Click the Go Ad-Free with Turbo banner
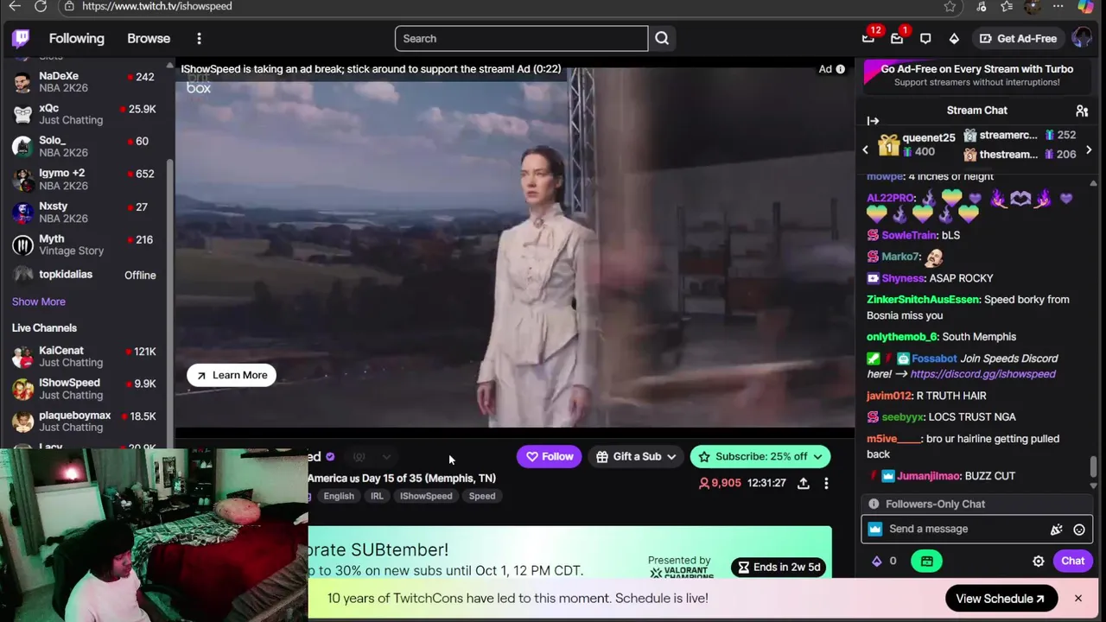1106x622 pixels. tap(976, 75)
